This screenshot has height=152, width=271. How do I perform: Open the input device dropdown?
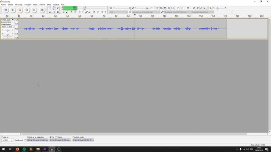click(177, 12)
